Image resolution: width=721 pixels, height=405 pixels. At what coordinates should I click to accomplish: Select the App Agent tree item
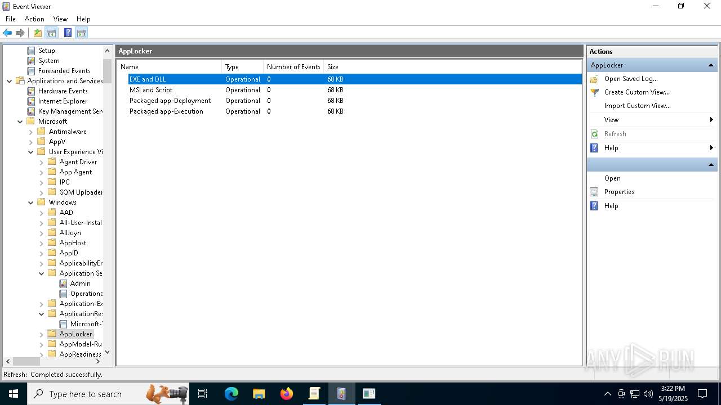click(75, 172)
